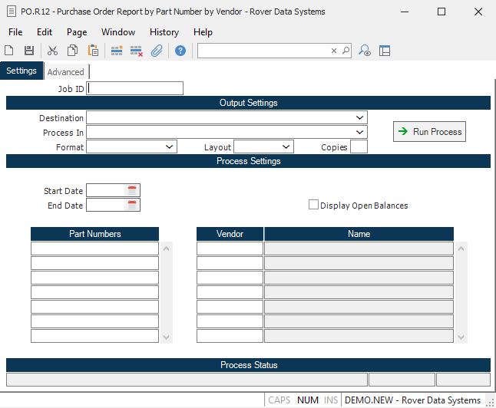Open the Layout dropdown
This screenshot has width=496, height=408.
(286, 146)
